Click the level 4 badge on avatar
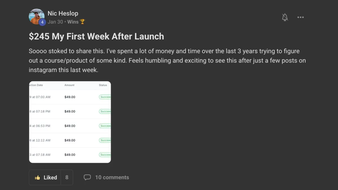 42,22
